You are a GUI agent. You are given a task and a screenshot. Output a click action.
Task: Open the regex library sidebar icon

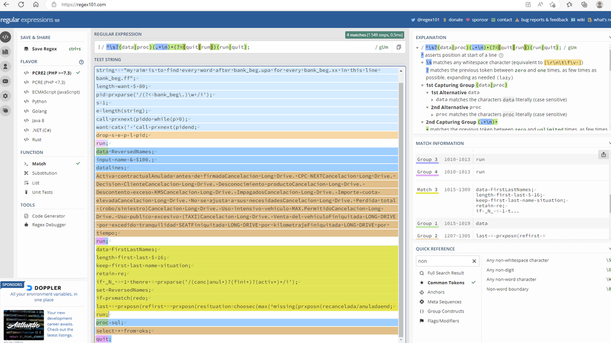(x=6, y=51)
